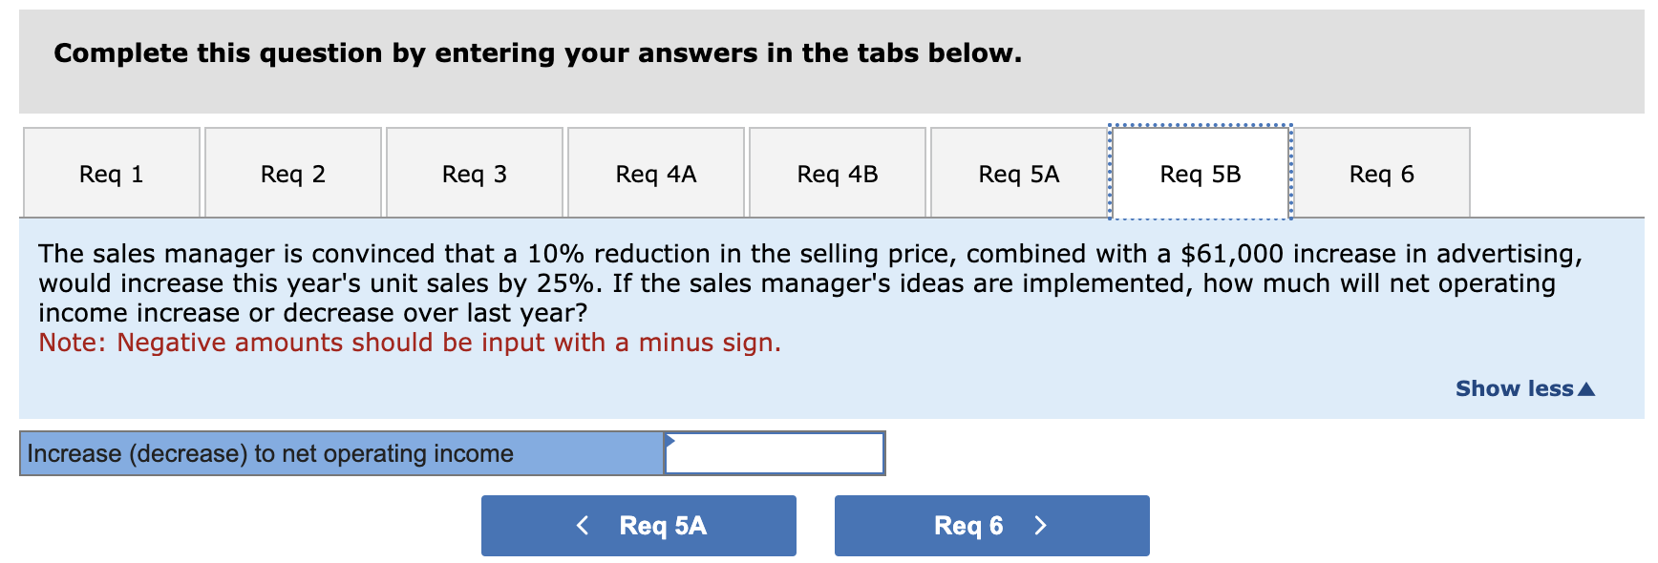The height and width of the screenshot is (563, 1658).
Task: Open the Req 3 tab
Action: pos(475,173)
